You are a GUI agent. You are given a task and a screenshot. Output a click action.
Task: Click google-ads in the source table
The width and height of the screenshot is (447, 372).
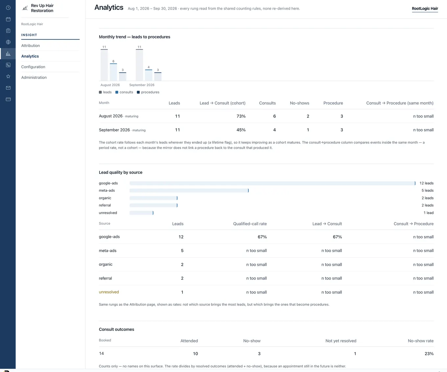(109, 237)
